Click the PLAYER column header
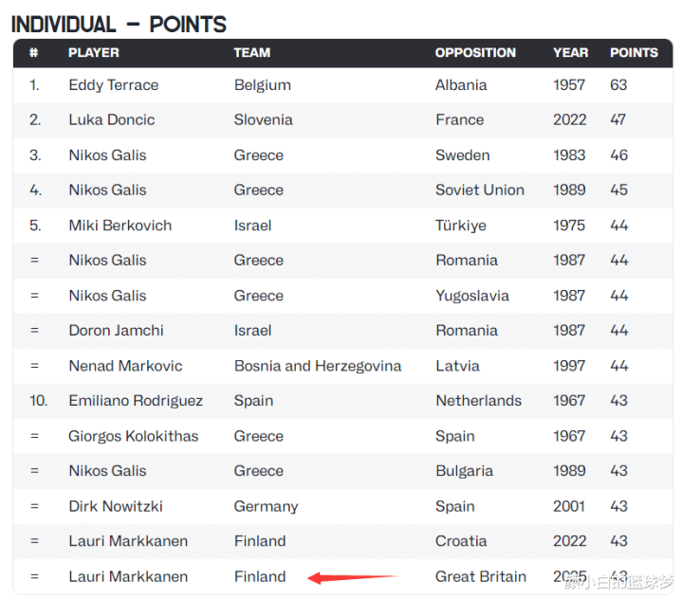 click(x=93, y=53)
